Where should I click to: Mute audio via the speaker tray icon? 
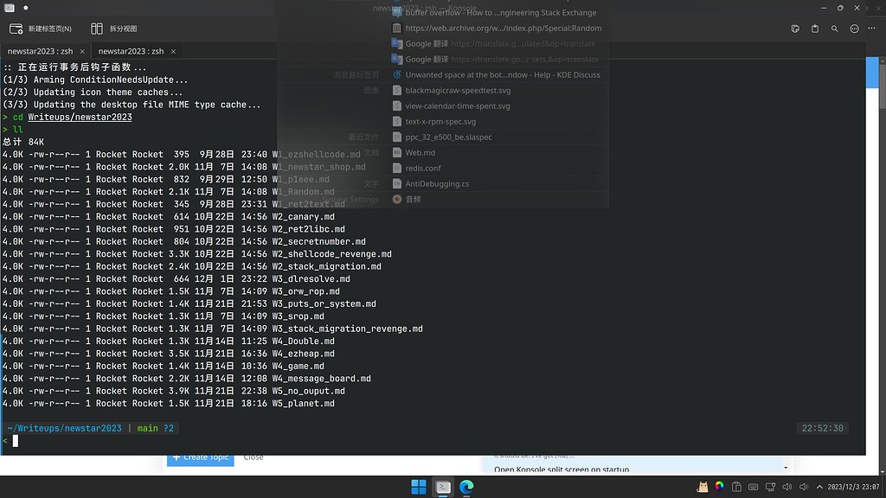click(786, 486)
